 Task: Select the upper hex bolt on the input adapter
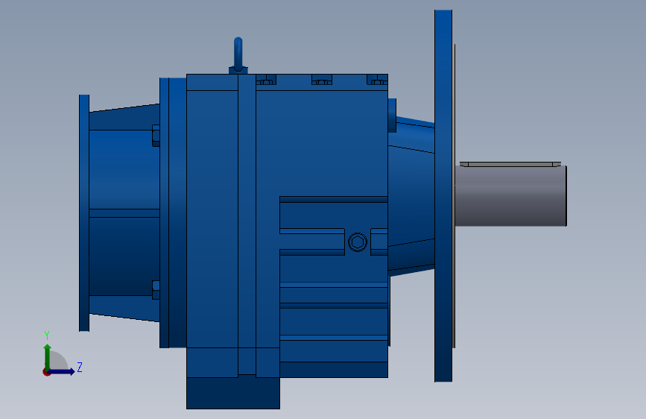coord(156,136)
